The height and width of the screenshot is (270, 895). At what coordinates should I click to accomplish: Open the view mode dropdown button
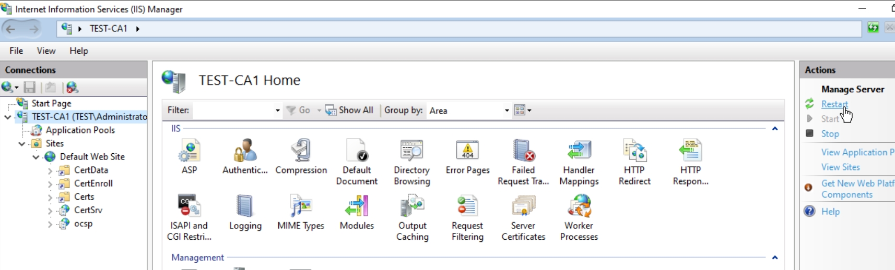pos(523,110)
